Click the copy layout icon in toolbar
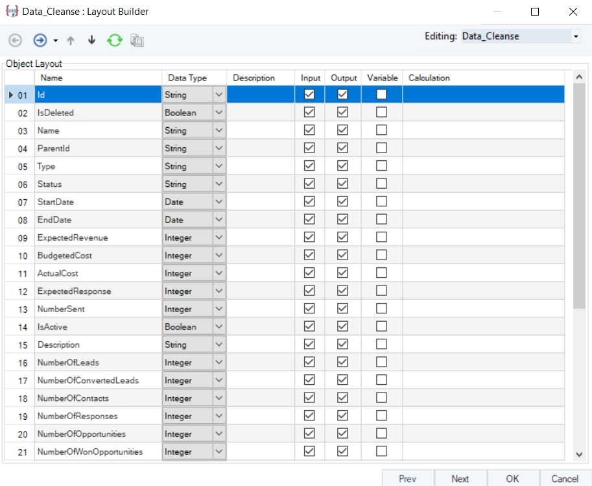This screenshot has width=592, height=486. [x=136, y=40]
